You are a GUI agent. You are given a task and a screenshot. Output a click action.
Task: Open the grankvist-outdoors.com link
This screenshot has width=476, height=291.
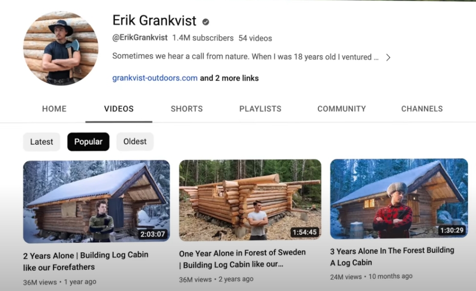tap(155, 78)
